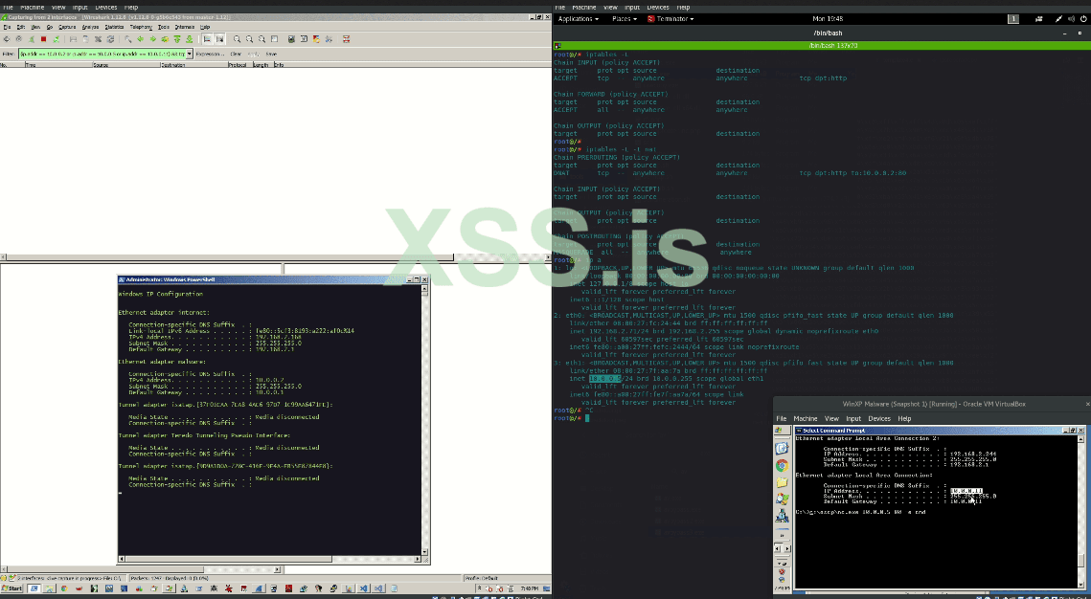Toggle auto-scroll during live capture
Screen dimensions: 1091x599
[x=219, y=39]
